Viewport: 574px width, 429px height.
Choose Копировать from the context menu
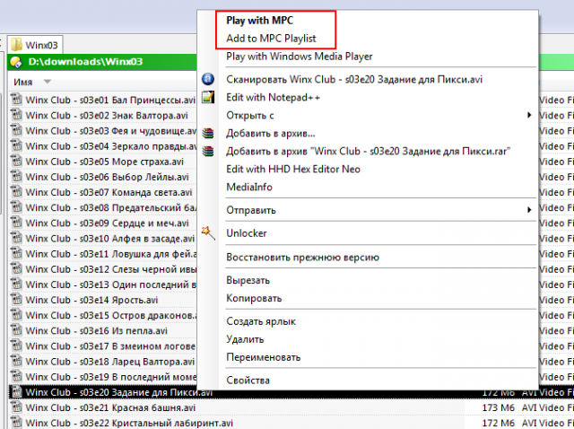pos(254,298)
